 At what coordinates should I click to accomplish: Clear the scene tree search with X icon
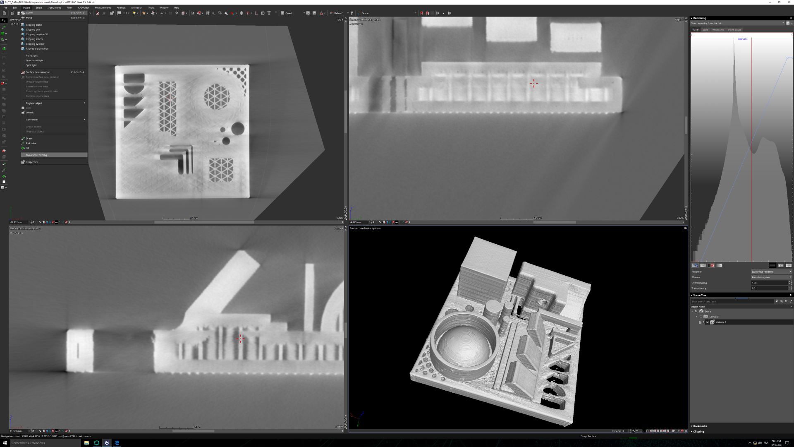pos(777,301)
